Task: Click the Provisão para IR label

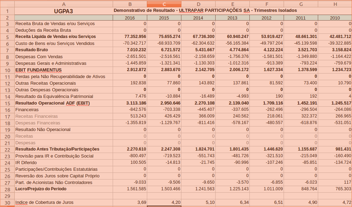Action: [x=54, y=156]
